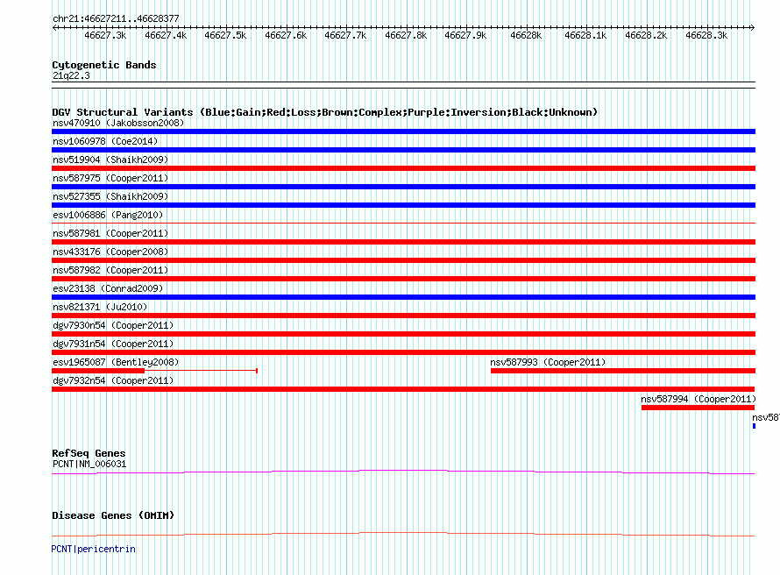Open variant nsv470910 (Jakobsson2008) label

point(118,123)
